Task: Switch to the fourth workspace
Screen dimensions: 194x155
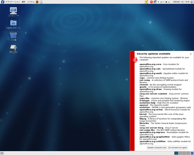Action: pyautogui.click(x=188, y=153)
